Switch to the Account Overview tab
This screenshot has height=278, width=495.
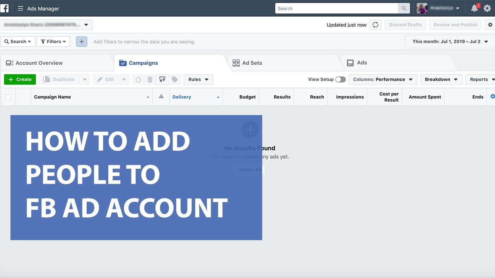[56, 63]
